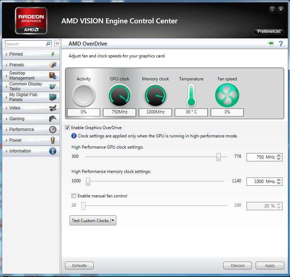Expand the Performance section chevron
This screenshot has height=277, width=290.
[x=6, y=130]
